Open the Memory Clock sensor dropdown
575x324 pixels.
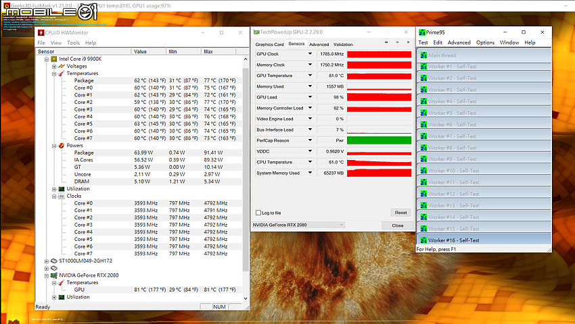[310, 65]
